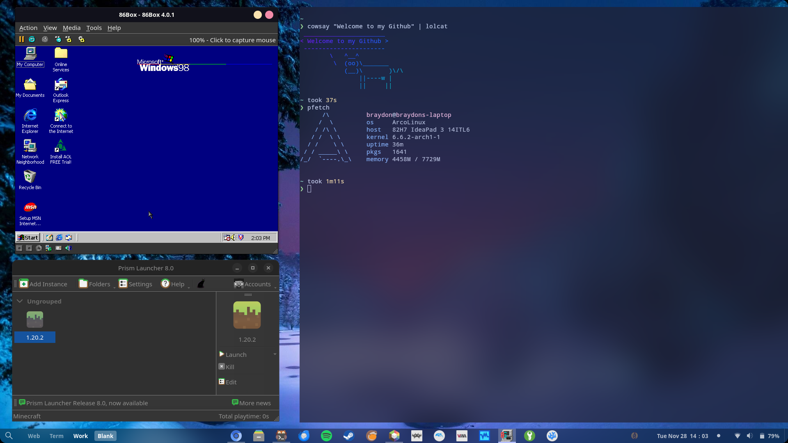Open the Folders dropdown in Prism Launcher
This screenshot has width=788, height=443.
click(97, 284)
